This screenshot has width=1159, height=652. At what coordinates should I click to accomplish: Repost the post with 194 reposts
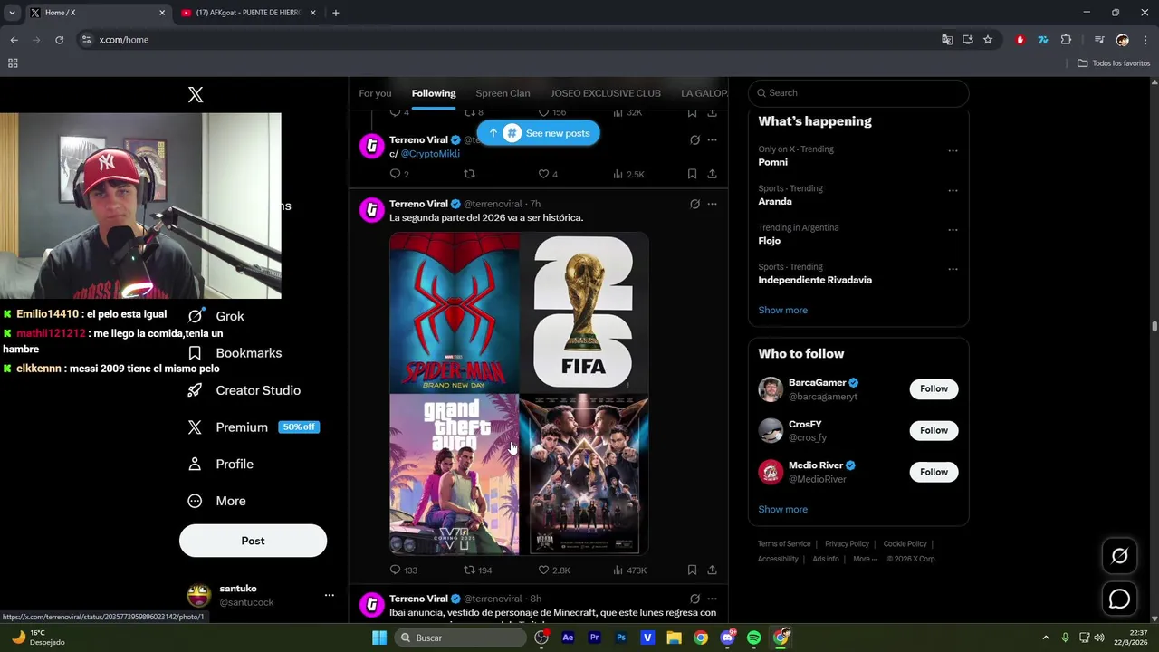(478, 570)
